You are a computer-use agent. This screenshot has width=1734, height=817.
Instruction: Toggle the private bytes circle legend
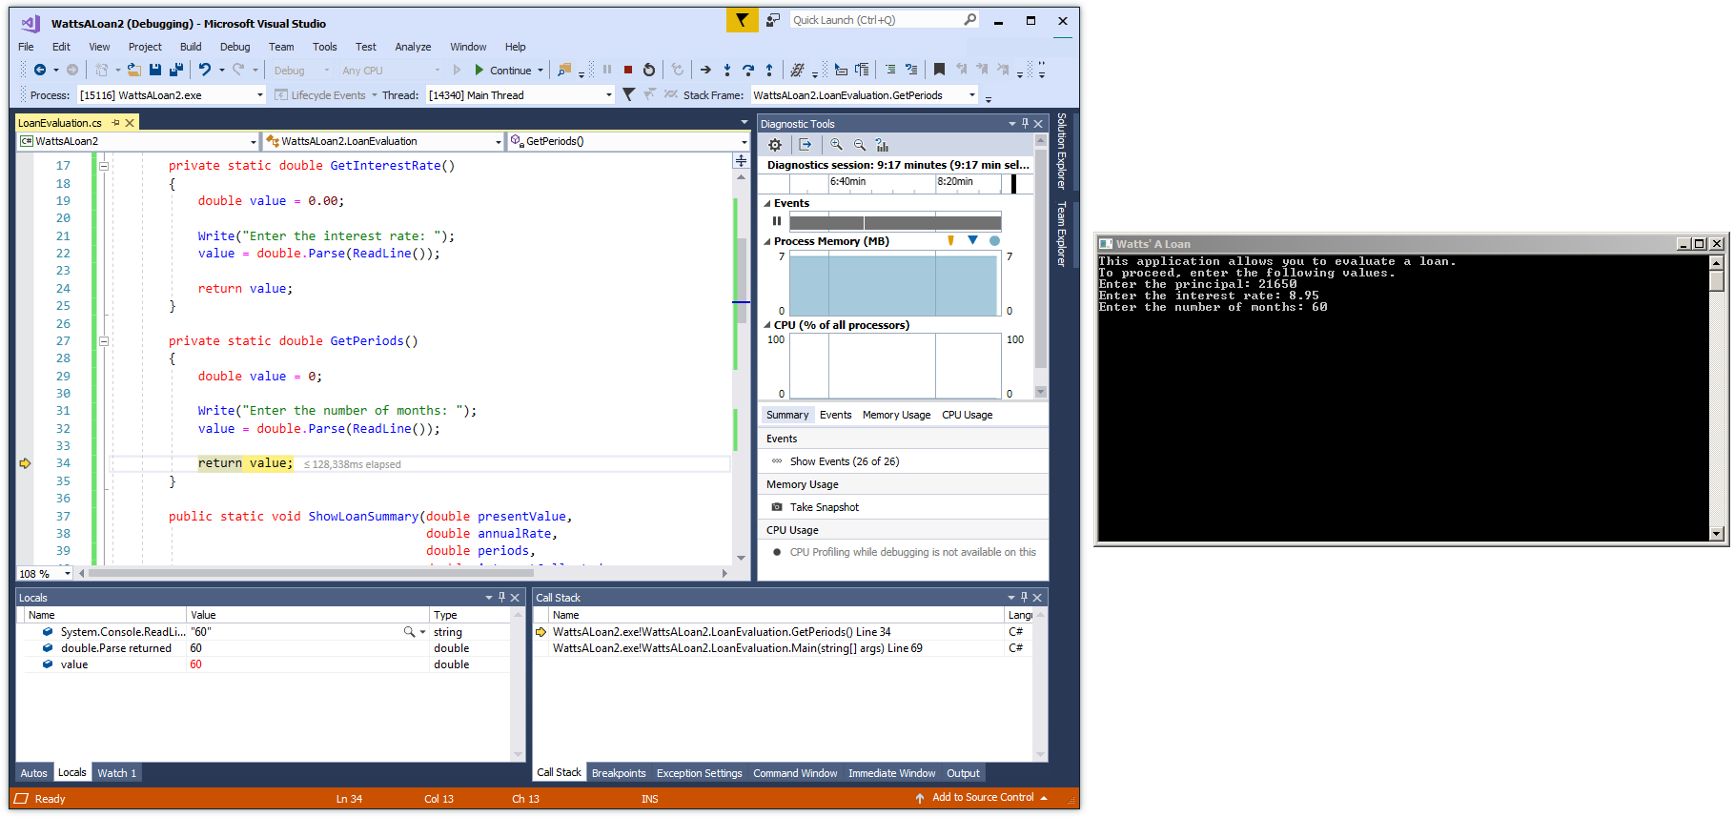point(994,241)
